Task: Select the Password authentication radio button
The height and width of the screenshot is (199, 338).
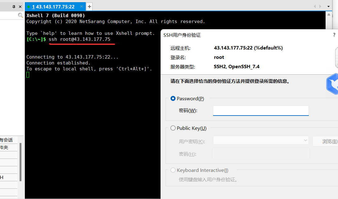Action: pos(173,98)
